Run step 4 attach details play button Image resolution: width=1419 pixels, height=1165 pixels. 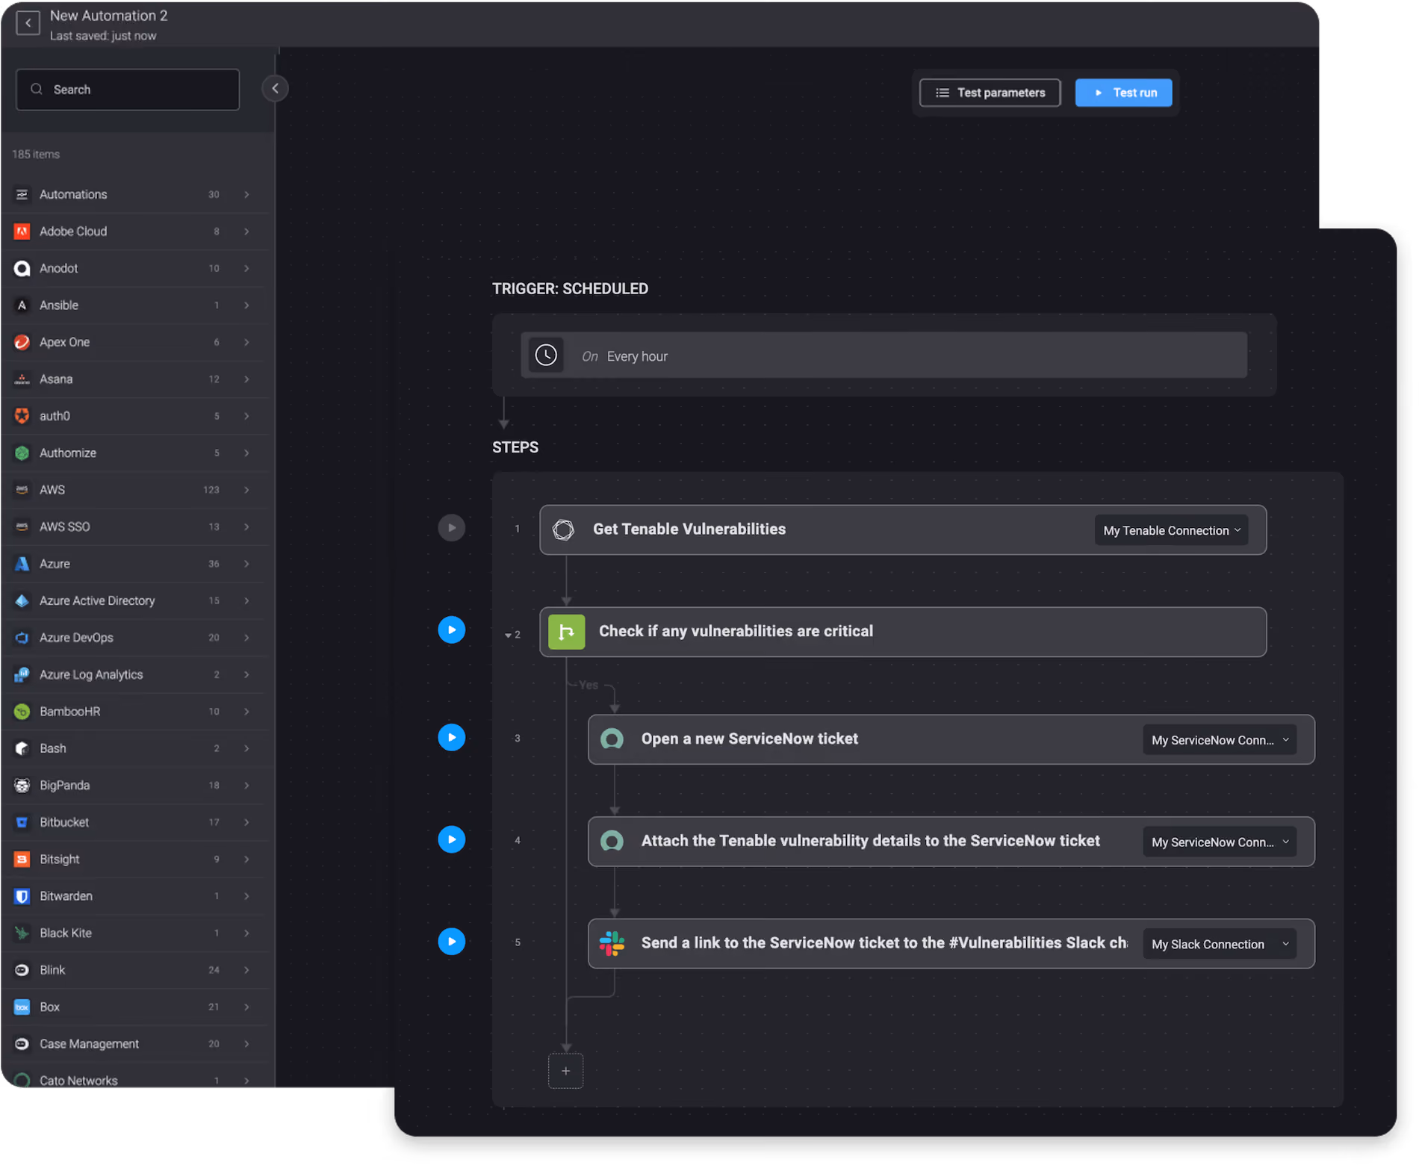point(451,839)
